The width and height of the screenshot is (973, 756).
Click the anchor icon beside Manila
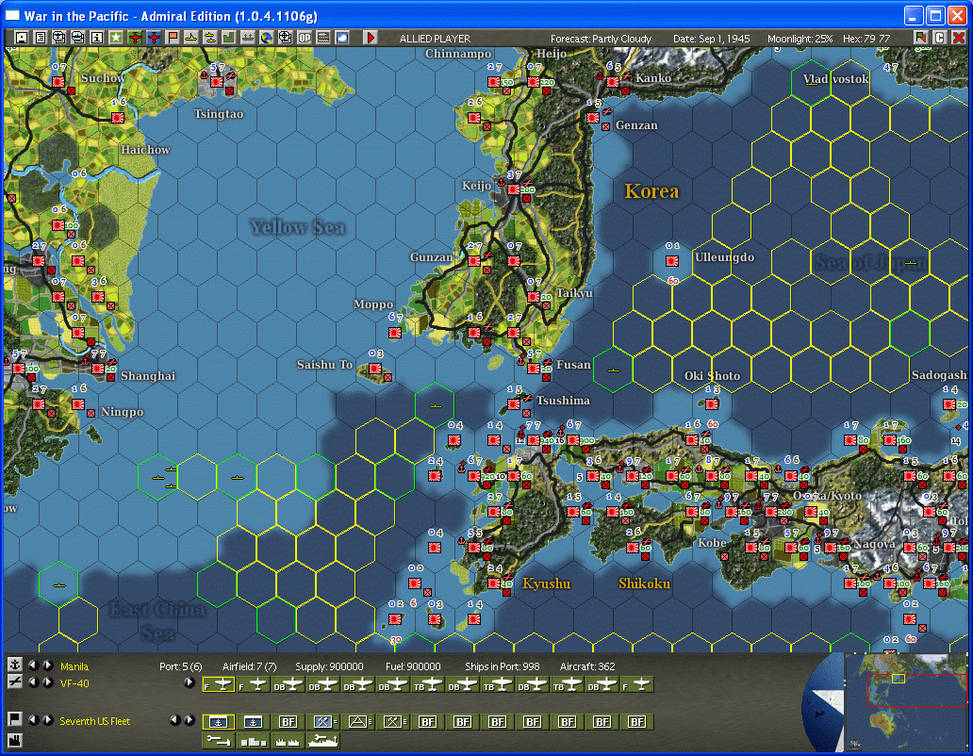click(x=15, y=665)
